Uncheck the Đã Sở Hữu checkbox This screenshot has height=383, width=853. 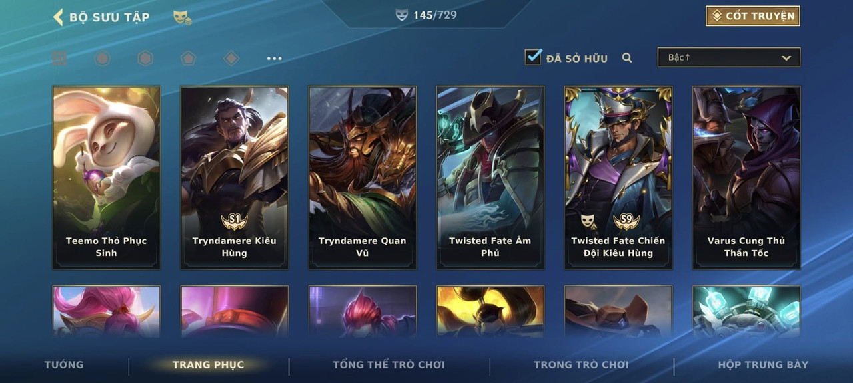coord(533,57)
